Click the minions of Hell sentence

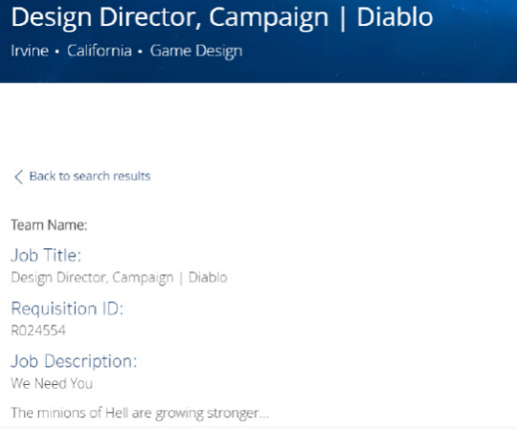click(x=140, y=413)
